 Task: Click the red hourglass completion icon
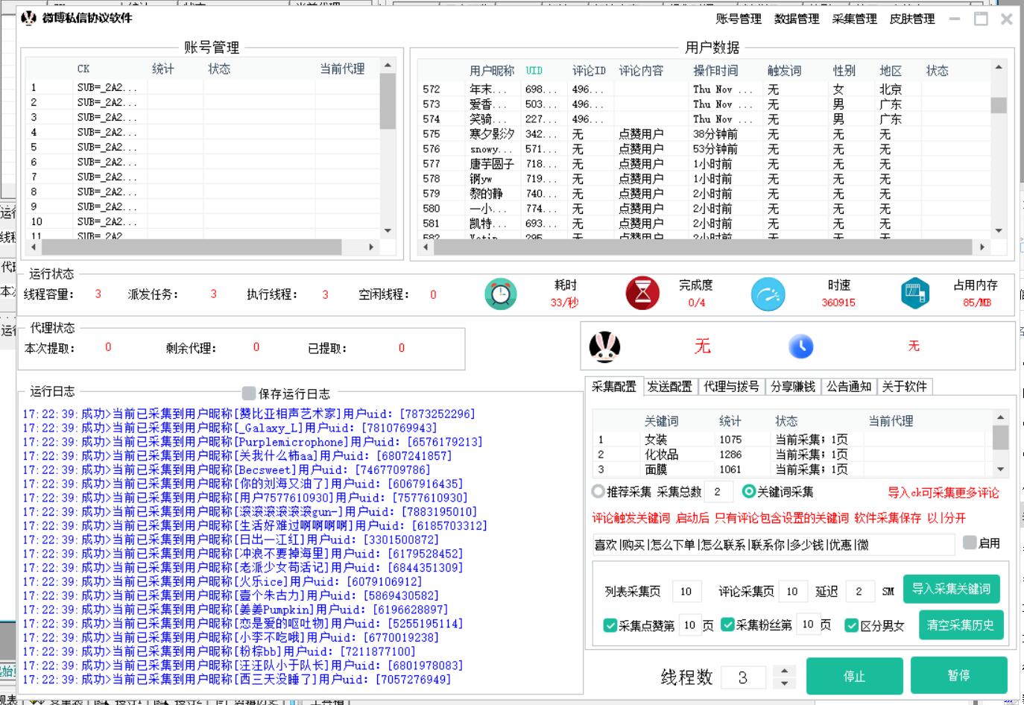[642, 293]
